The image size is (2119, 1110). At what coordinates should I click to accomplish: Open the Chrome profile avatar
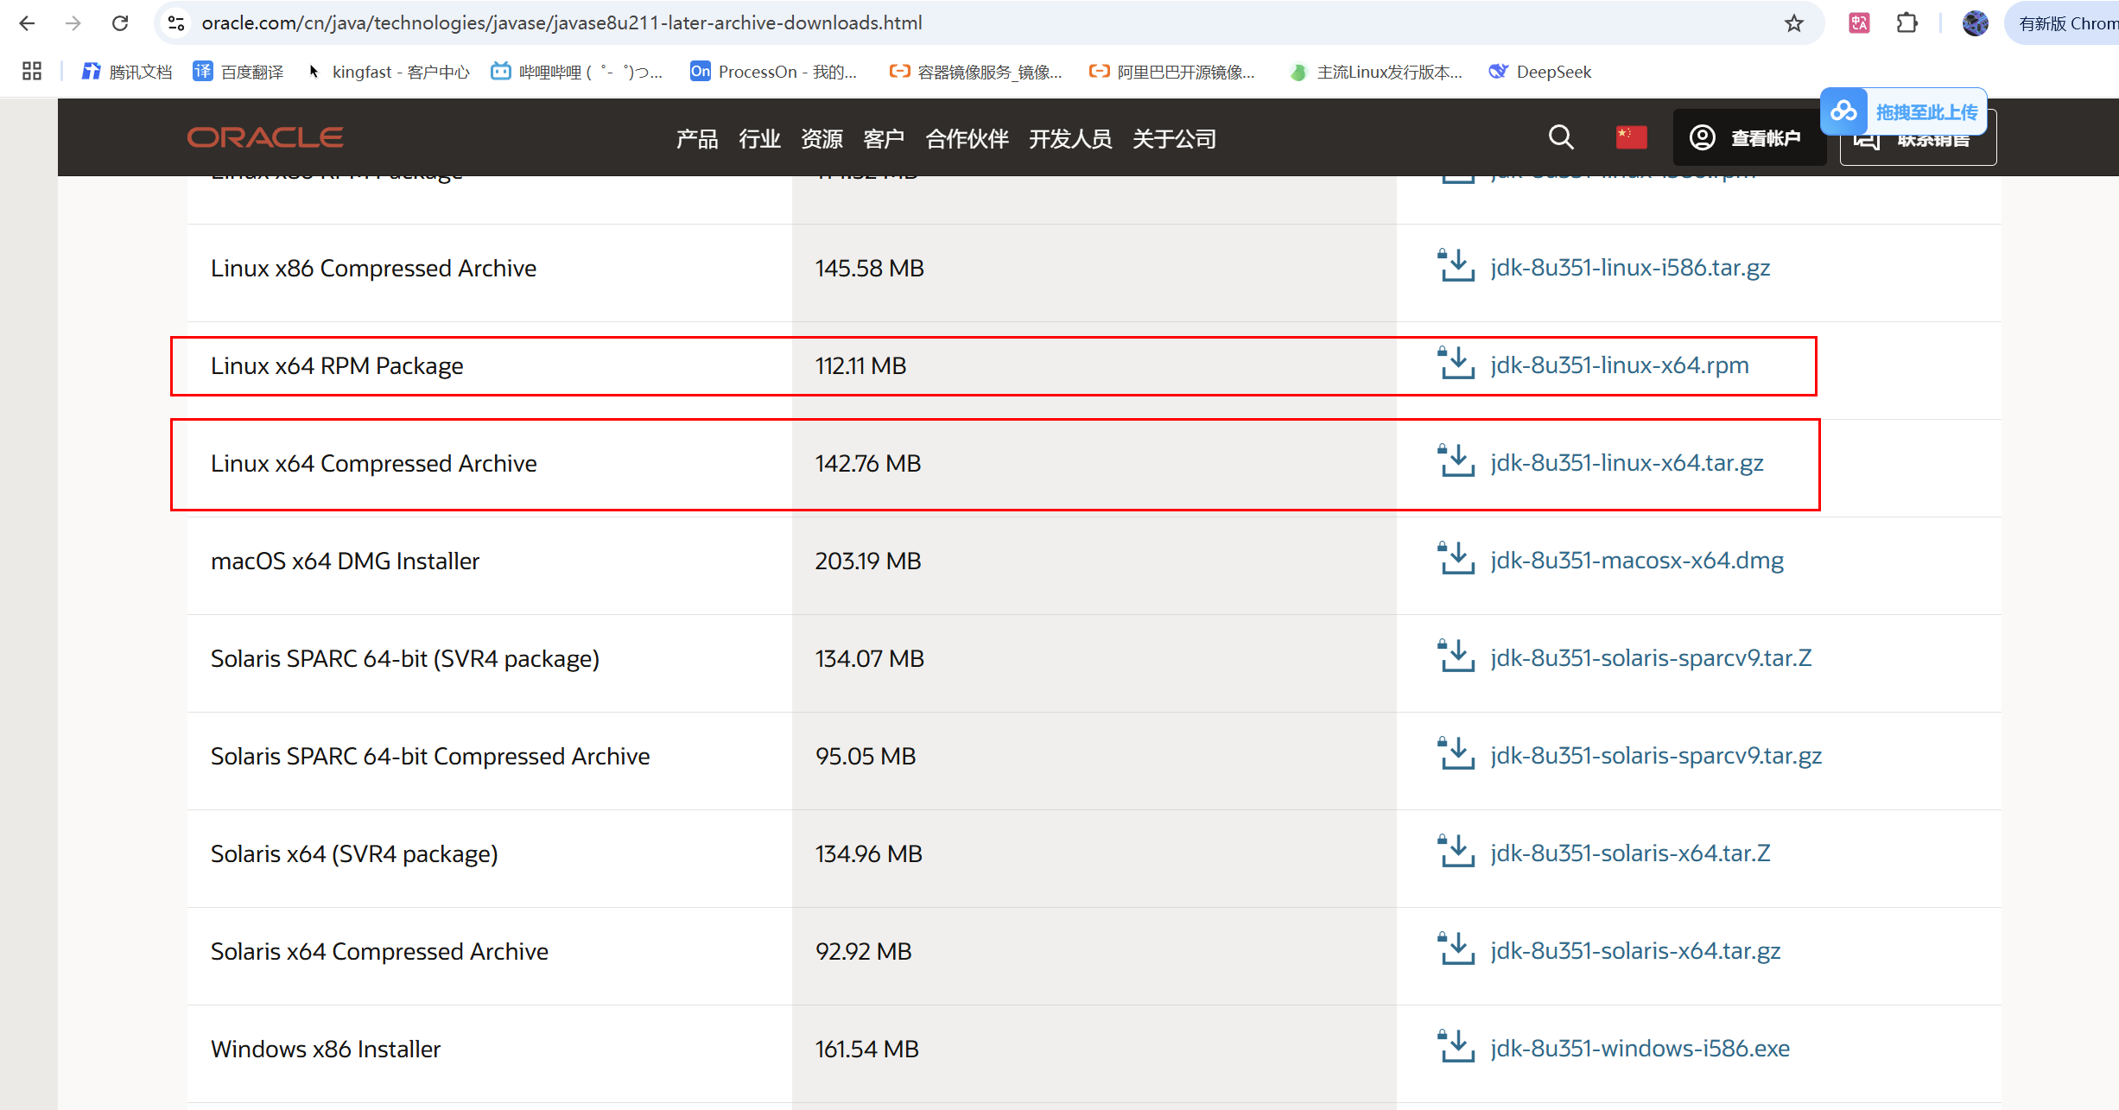(1975, 23)
